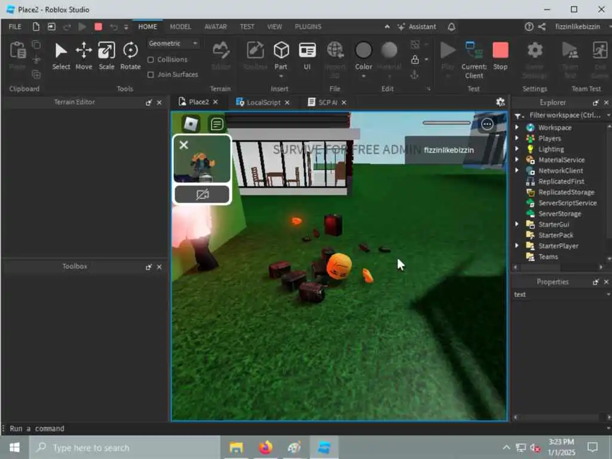612x459 pixels.
Task: Enable the Collisions checkbox
Action: pos(151,60)
